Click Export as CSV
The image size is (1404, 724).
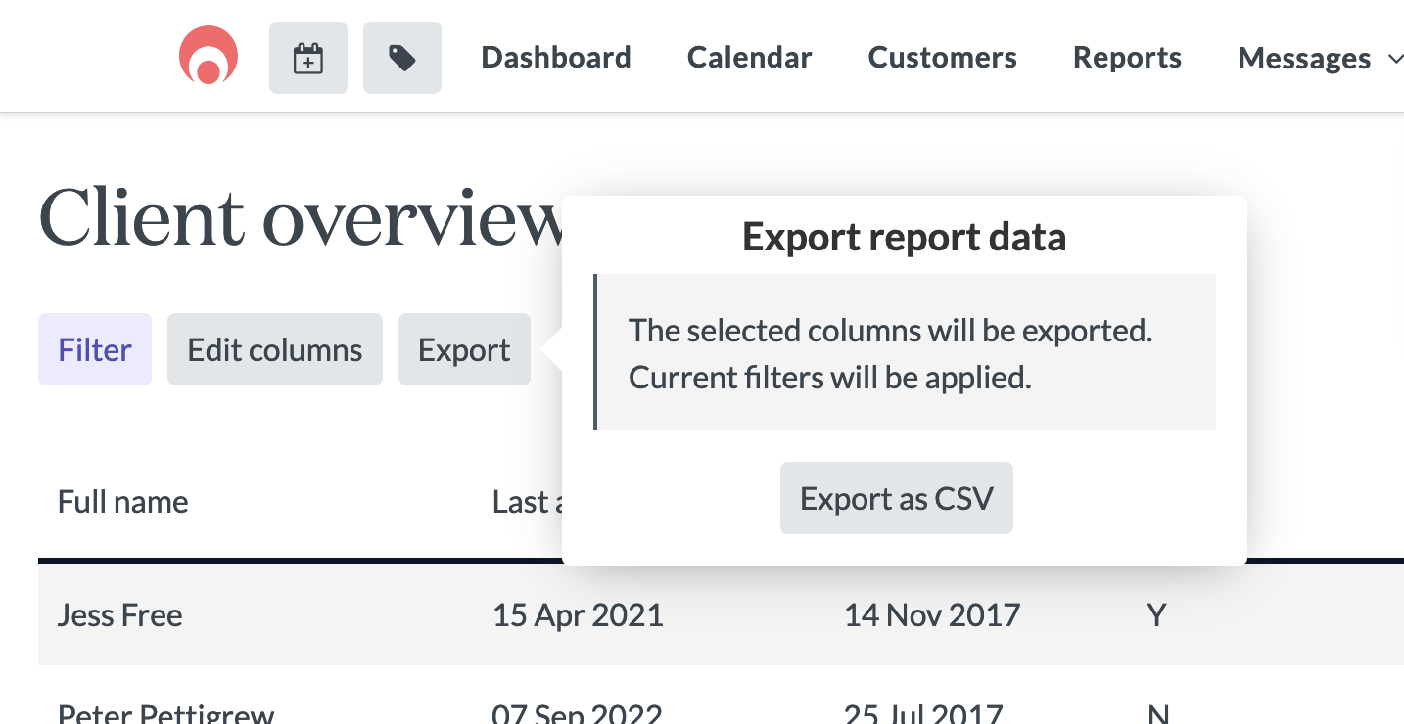(x=897, y=498)
